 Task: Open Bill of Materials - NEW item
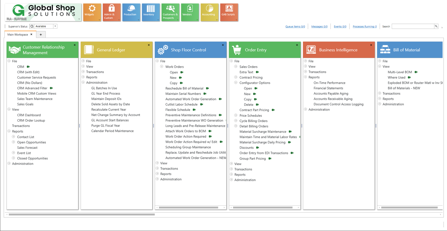(x=404, y=88)
